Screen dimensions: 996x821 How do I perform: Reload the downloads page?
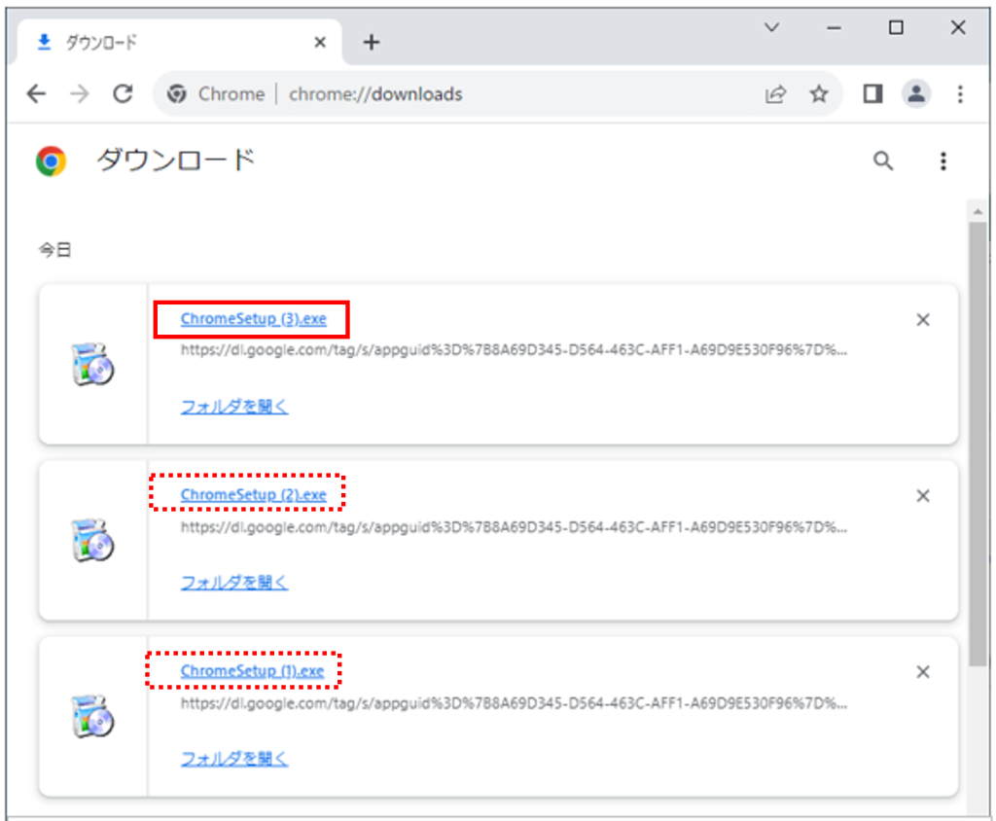[123, 94]
